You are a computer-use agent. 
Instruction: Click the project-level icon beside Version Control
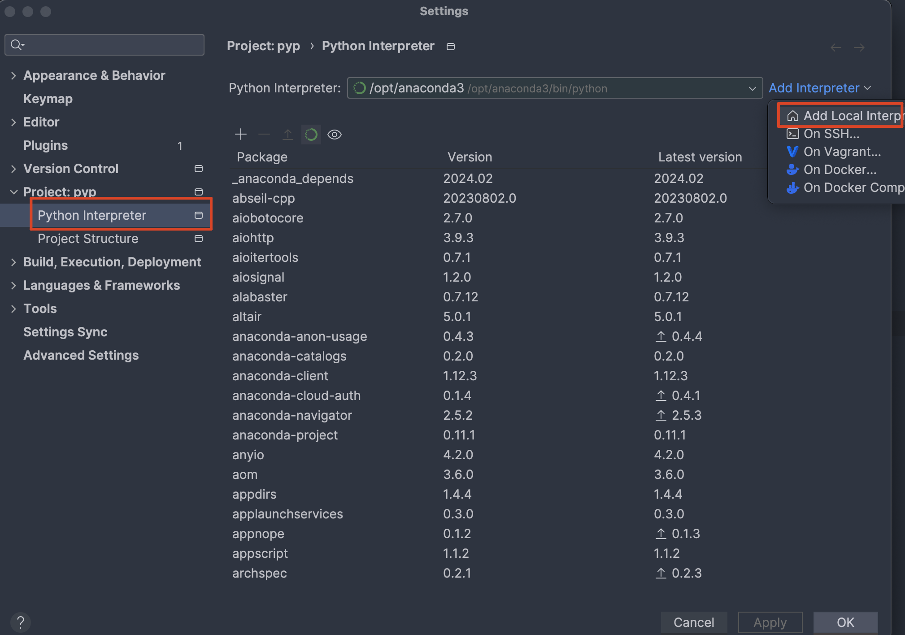pos(199,169)
